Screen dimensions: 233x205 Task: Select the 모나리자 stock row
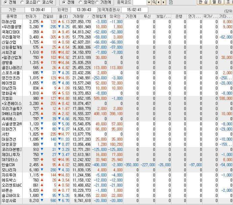click(116, 170)
